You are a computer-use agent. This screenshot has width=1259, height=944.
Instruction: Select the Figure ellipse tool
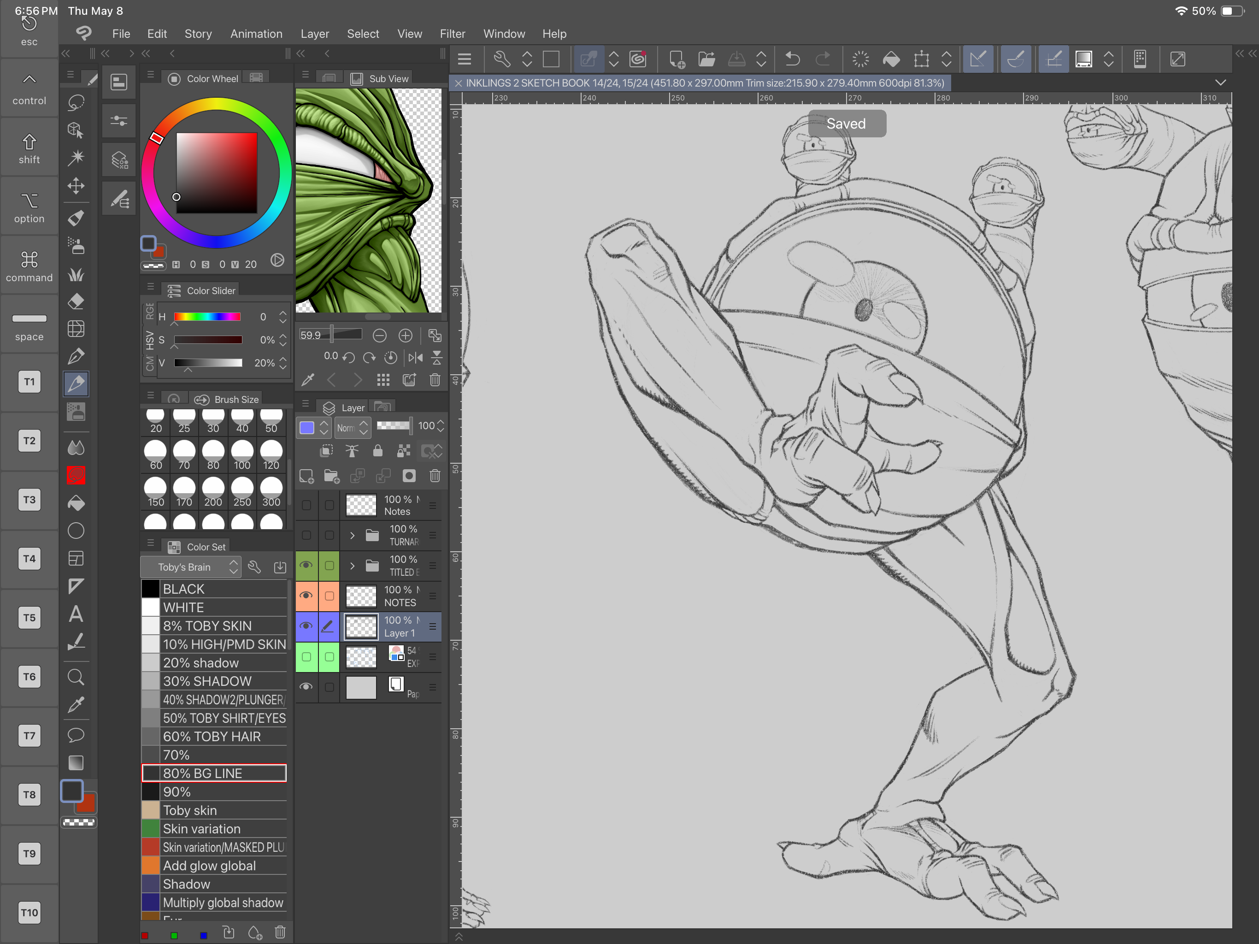pos(76,531)
